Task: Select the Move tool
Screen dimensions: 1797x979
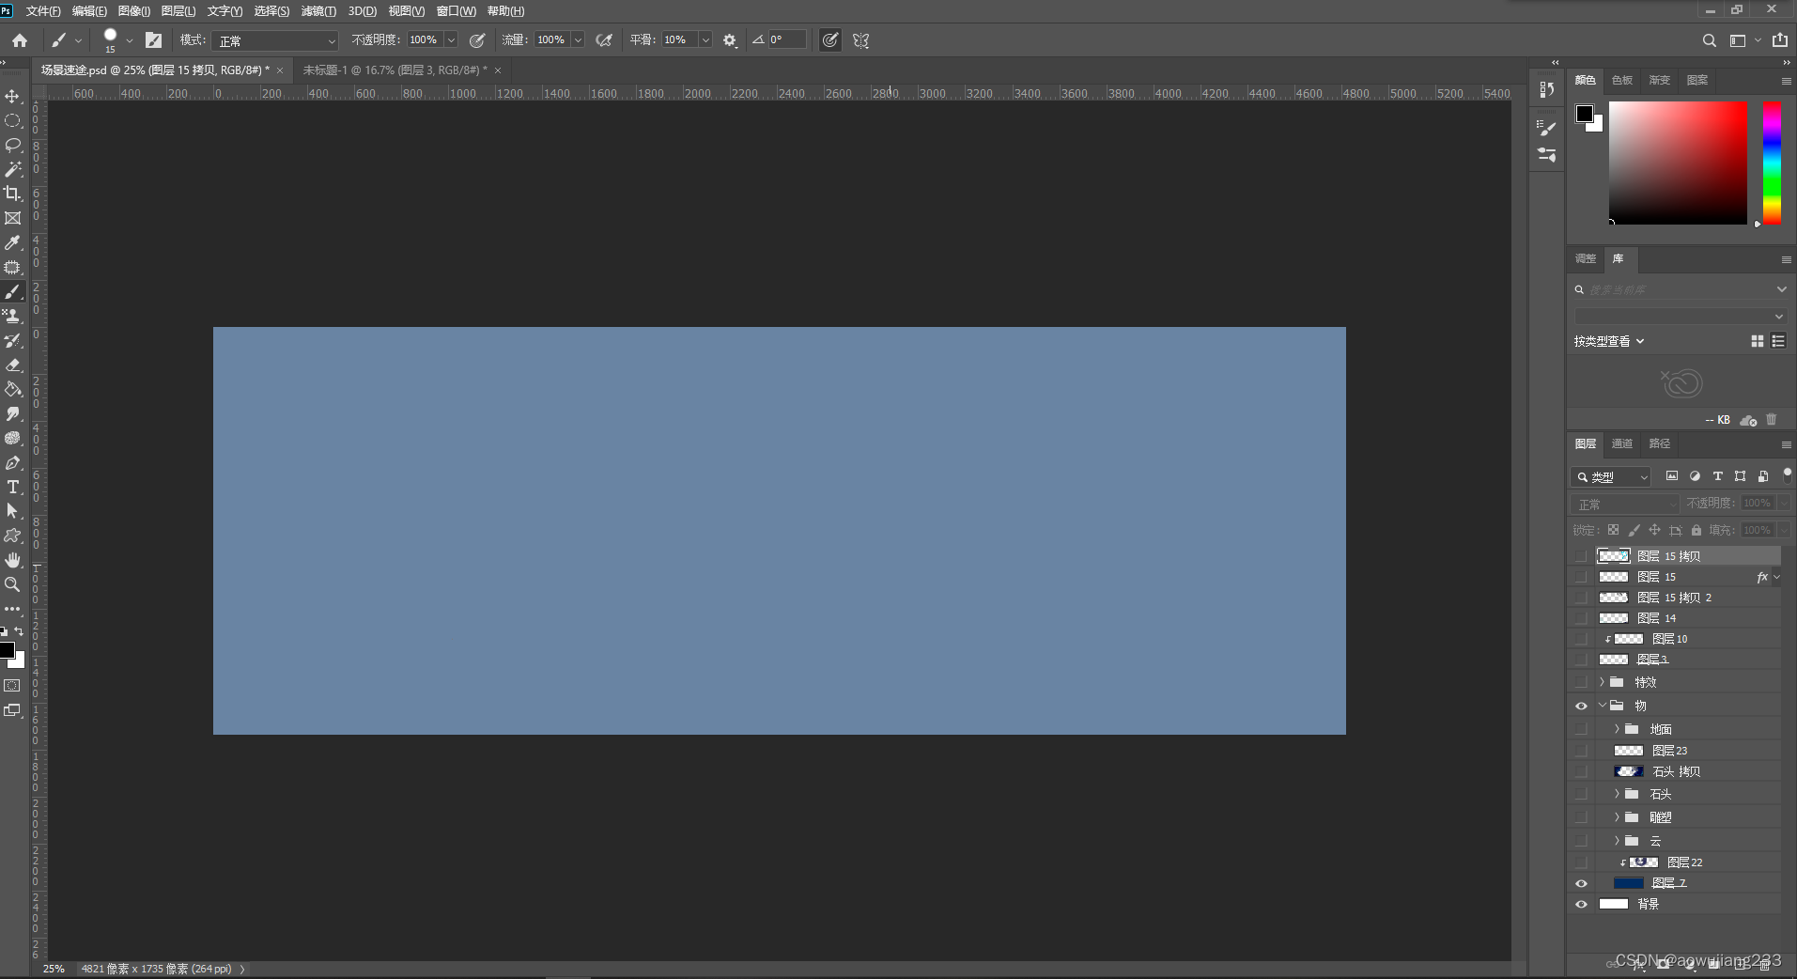Action: click(x=12, y=97)
